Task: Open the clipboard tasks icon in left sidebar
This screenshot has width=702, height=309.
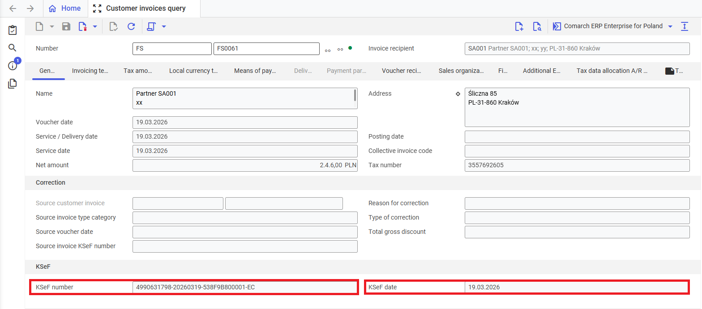Action: pyautogui.click(x=13, y=30)
